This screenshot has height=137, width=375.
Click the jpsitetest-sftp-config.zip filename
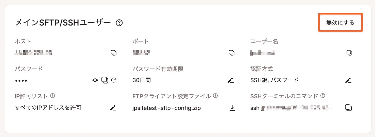click(x=167, y=108)
